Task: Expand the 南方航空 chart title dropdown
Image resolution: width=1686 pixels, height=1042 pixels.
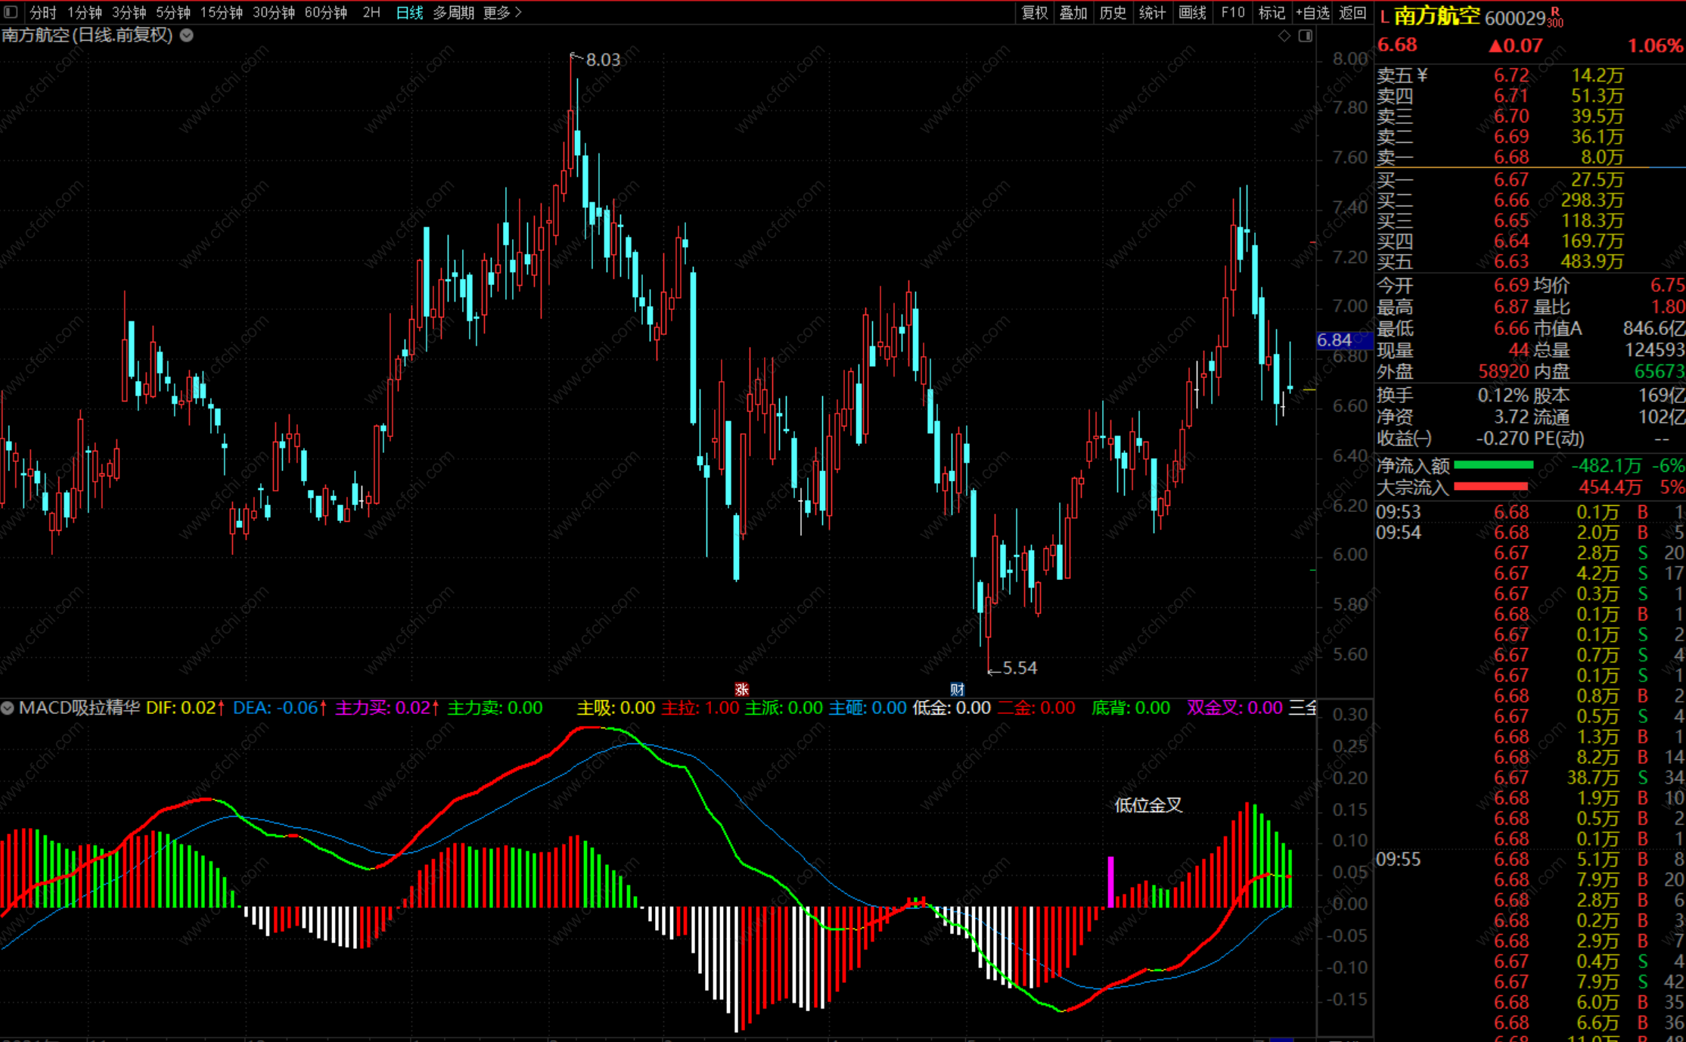Action: click(x=186, y=35)
